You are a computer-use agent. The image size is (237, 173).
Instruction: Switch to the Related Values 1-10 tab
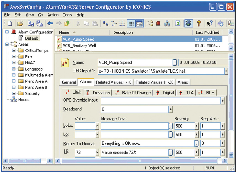point(114,82)
